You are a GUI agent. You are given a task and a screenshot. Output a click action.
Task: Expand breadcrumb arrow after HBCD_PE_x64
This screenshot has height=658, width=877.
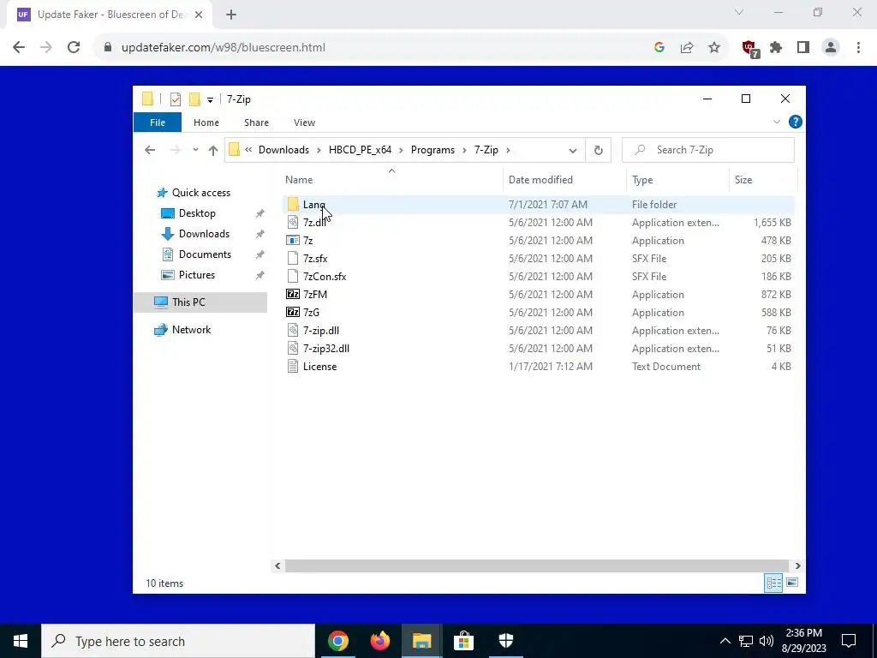point(401,150)
